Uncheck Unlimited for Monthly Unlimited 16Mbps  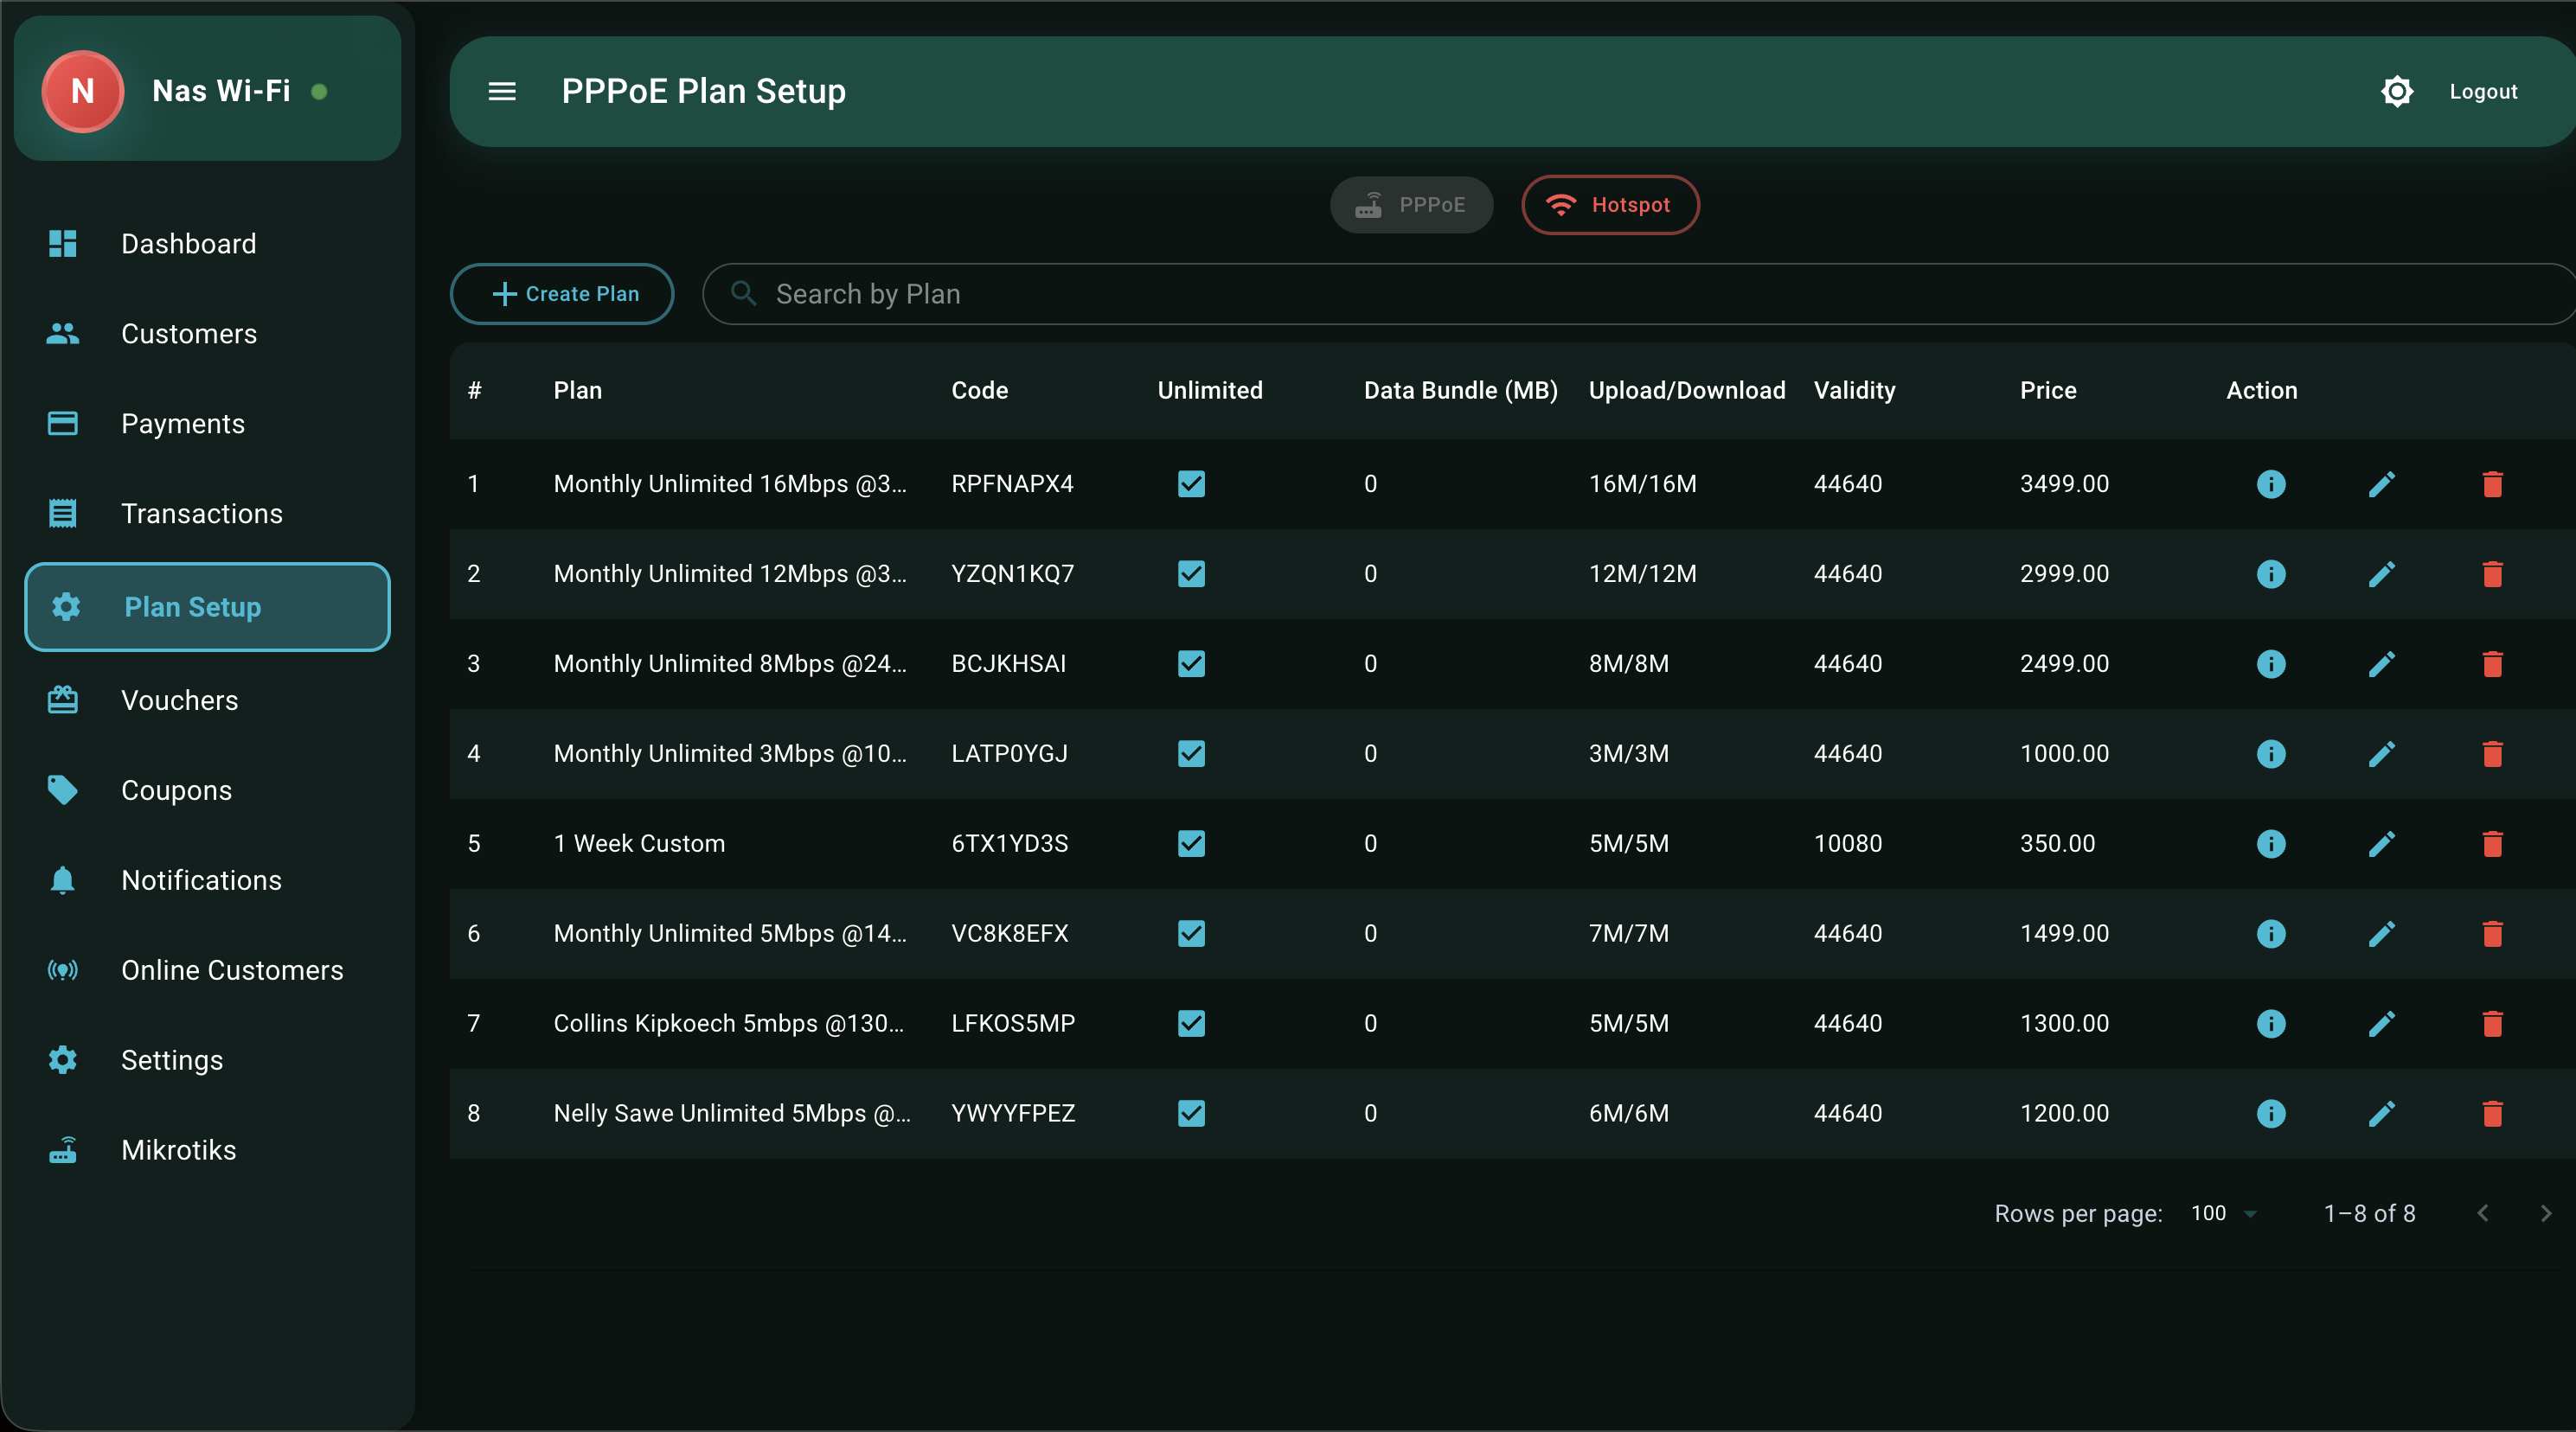click(x=1191, y=484)
